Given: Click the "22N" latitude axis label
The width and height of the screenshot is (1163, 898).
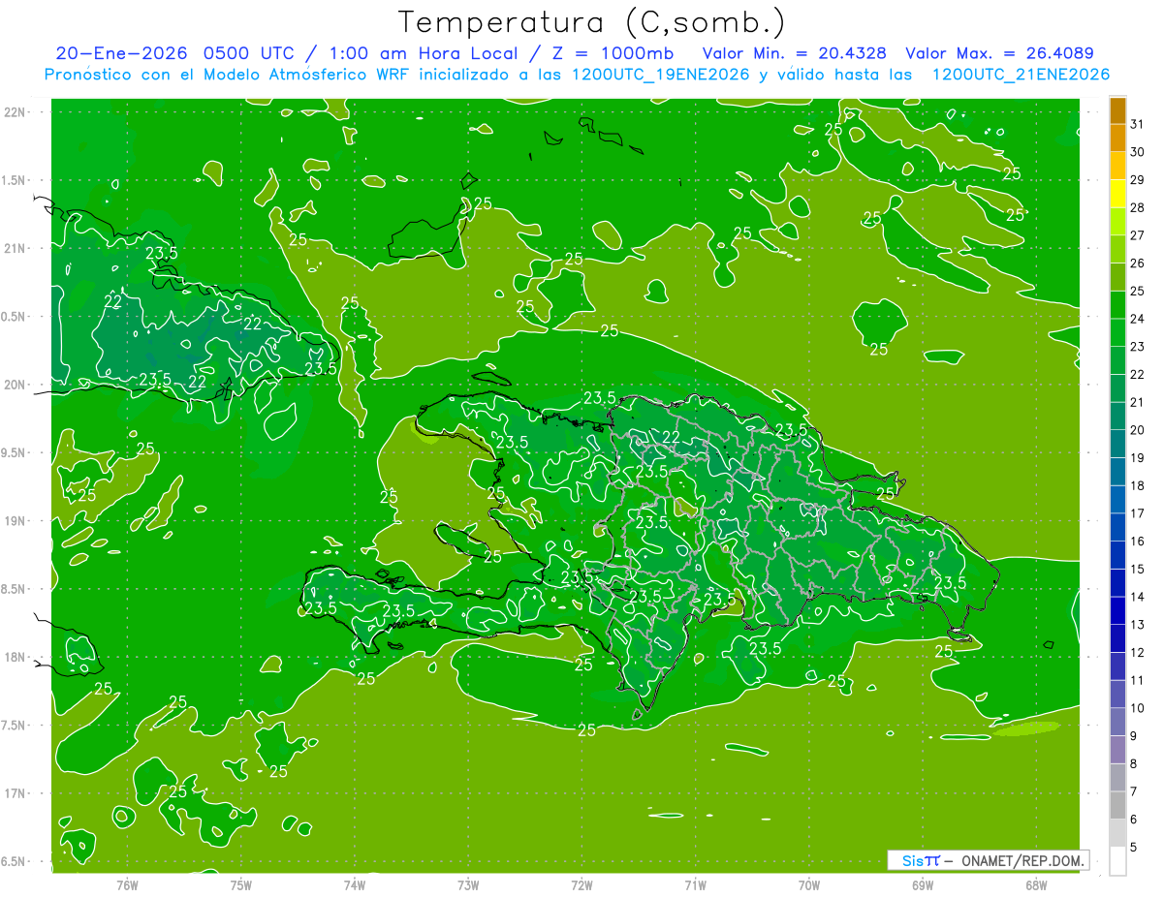Looking at the screenshot, I should pyautogui.click(x=15, y=112).
